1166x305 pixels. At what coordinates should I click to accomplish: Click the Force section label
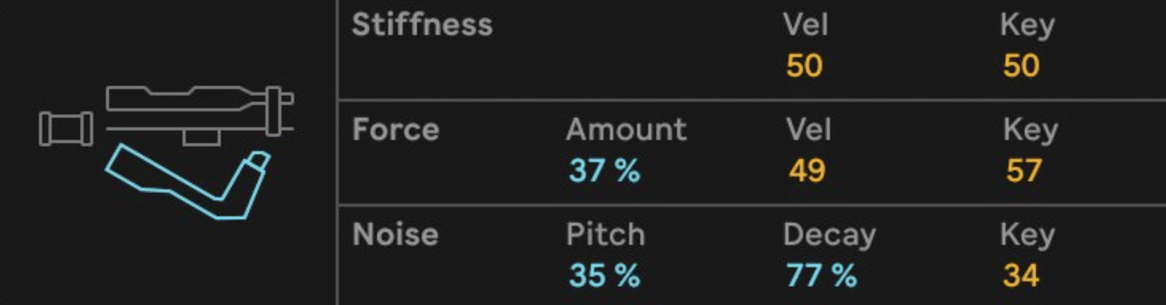[396, 129]
